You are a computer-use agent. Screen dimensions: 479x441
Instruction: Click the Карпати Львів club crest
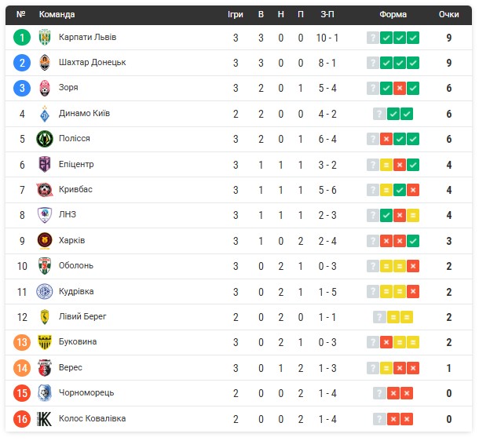(45, 37)
